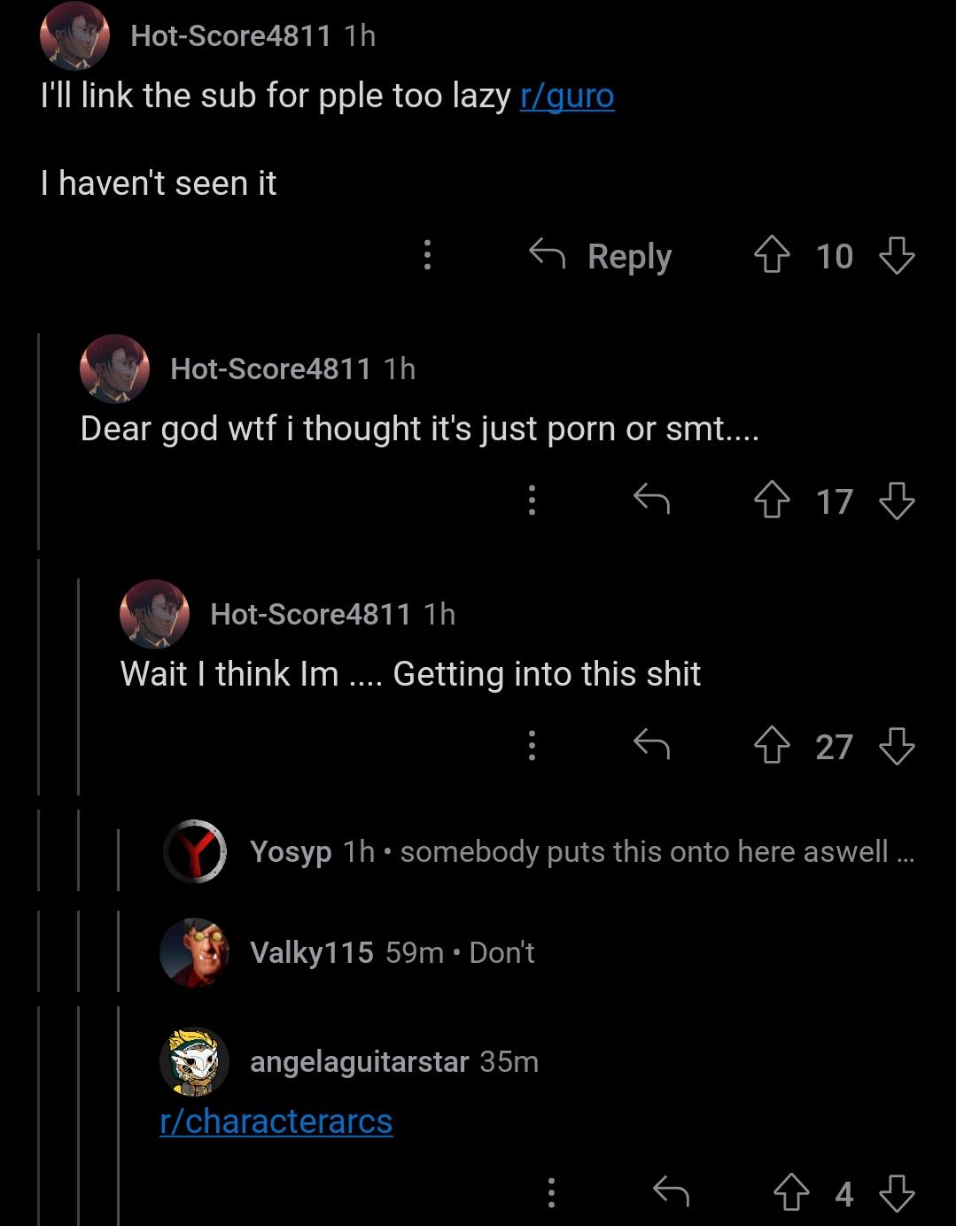The width and height of the screenshot is (956, 1226).
Task: Click reply arrow on "Dear god wtf" comment
Action: pos(651,501)
